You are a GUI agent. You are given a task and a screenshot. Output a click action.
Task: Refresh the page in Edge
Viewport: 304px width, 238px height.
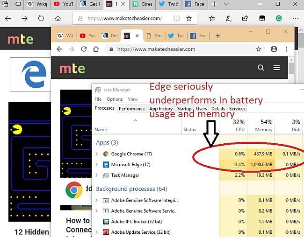(41, 19)
